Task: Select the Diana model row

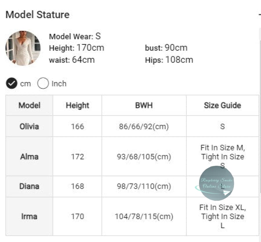Action: click(x=29, y=186)
